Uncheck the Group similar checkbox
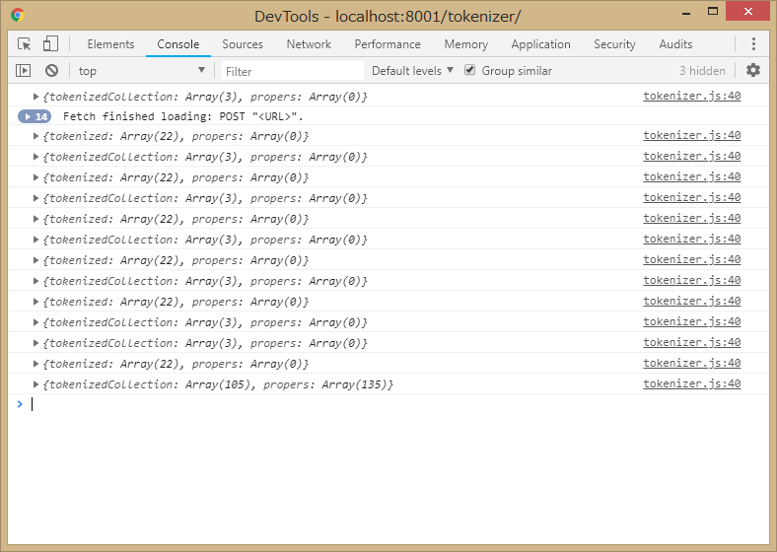 click(470, 71)
